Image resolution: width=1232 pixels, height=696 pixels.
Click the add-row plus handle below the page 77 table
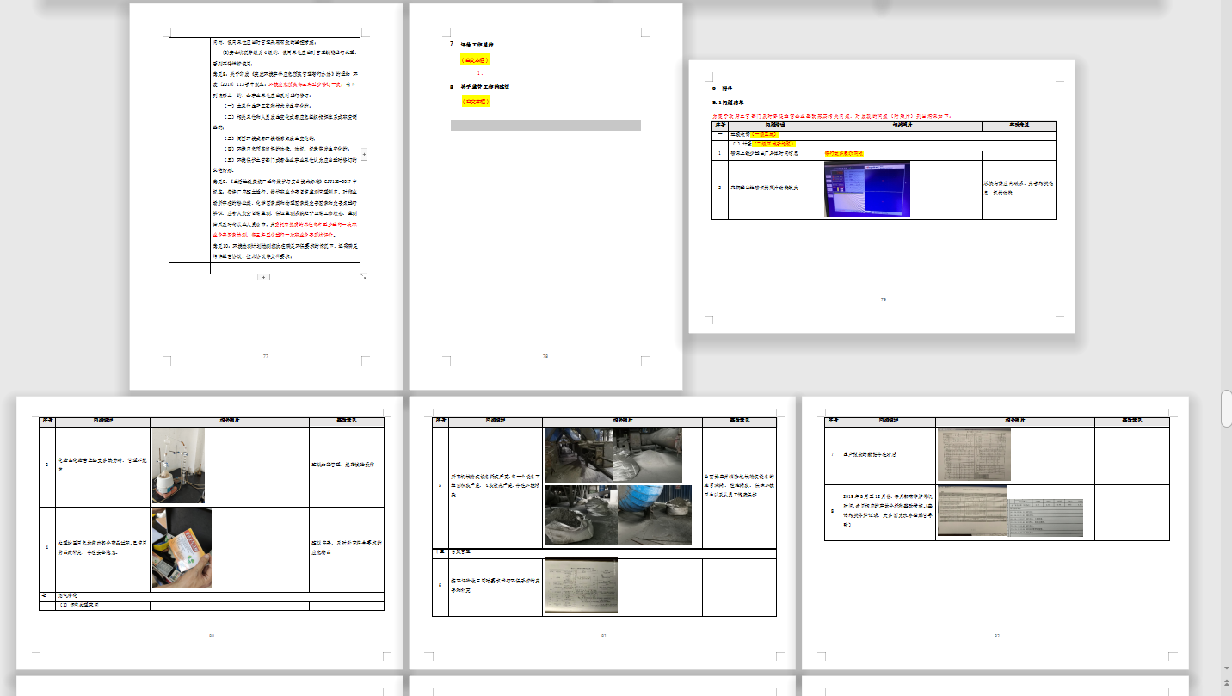(264, 278)
